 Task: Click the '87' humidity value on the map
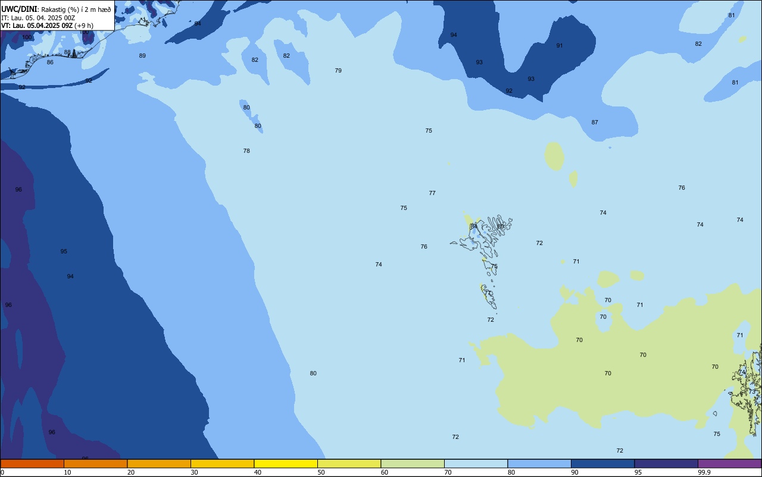595,123
